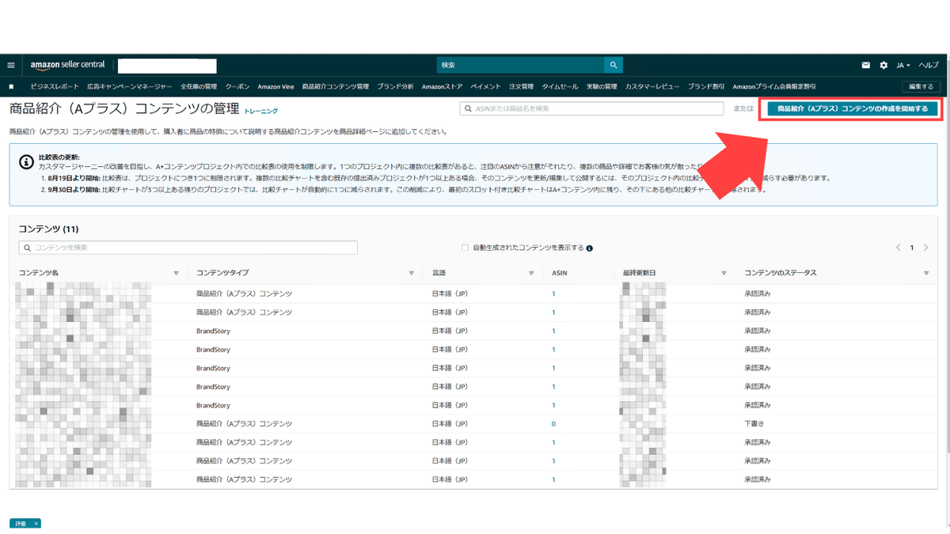The height and width of the screenshot is (534, 950).
Task: Open Amazonプライム会員限定割引 menu item
Action: (774, 86)
